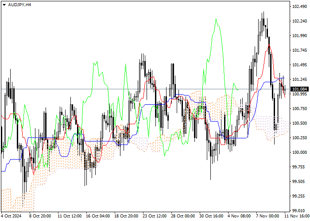This screenshot has height=221, width=310.
Task: Click the 102.240 price axis label
Action: 299,21
